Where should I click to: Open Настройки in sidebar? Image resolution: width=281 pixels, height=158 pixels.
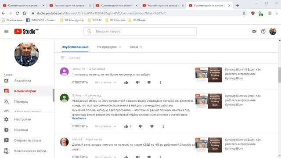point(22,119)
